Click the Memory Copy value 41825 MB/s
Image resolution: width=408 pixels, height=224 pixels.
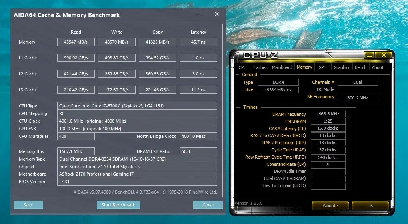158,42
